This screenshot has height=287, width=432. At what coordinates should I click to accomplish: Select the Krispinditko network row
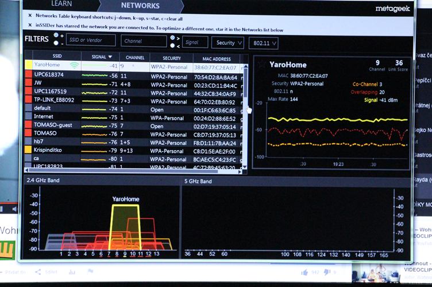pos(134,151)
